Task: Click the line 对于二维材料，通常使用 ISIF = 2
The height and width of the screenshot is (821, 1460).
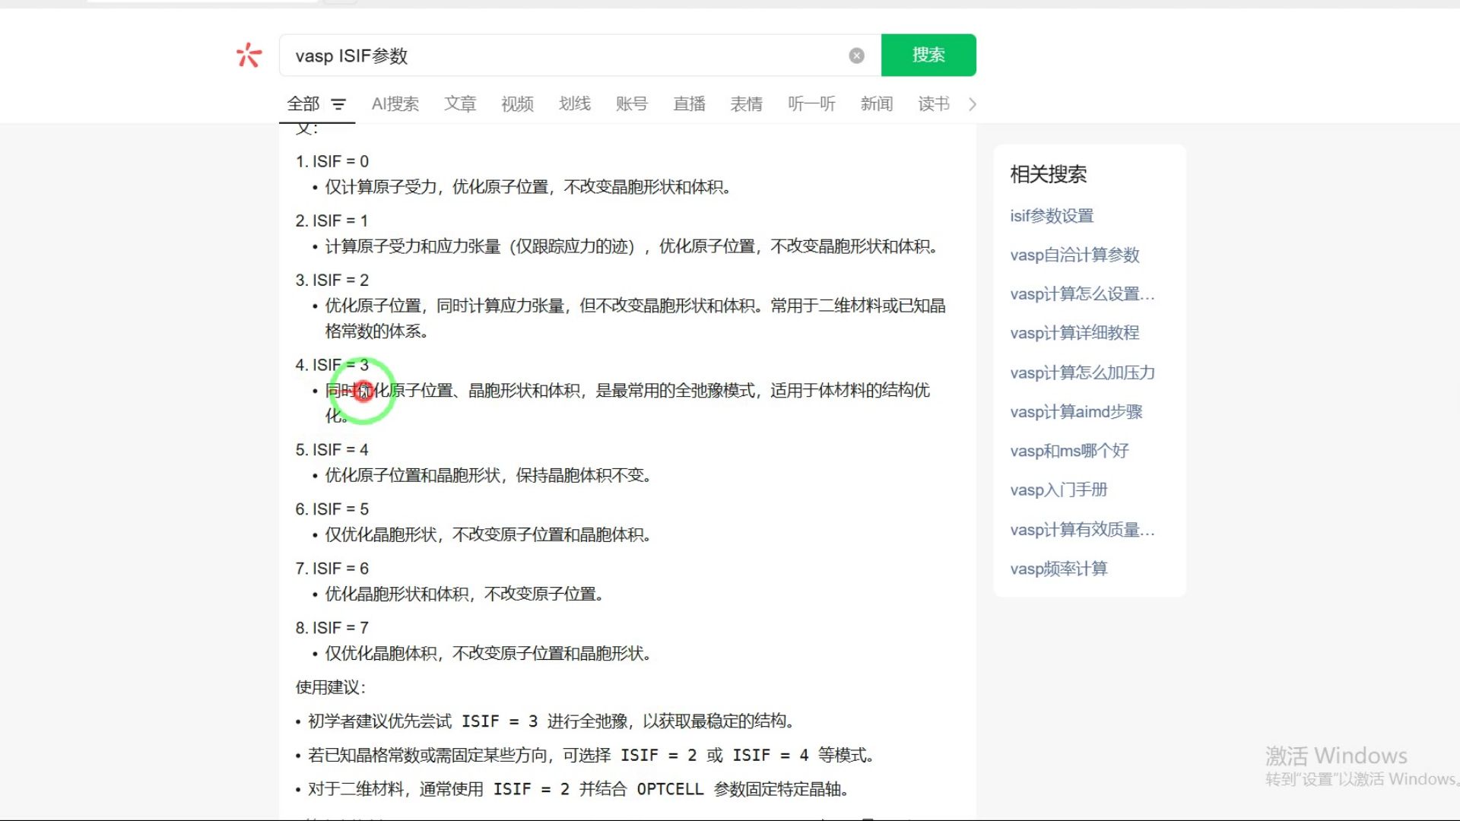Action: point(579,790)
